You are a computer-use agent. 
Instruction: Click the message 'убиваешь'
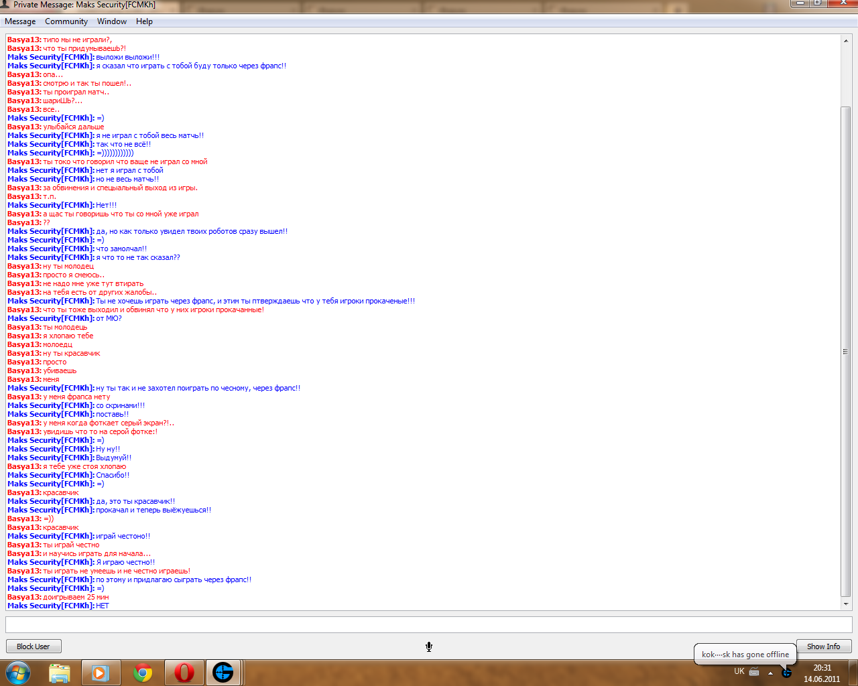point(60,370)
